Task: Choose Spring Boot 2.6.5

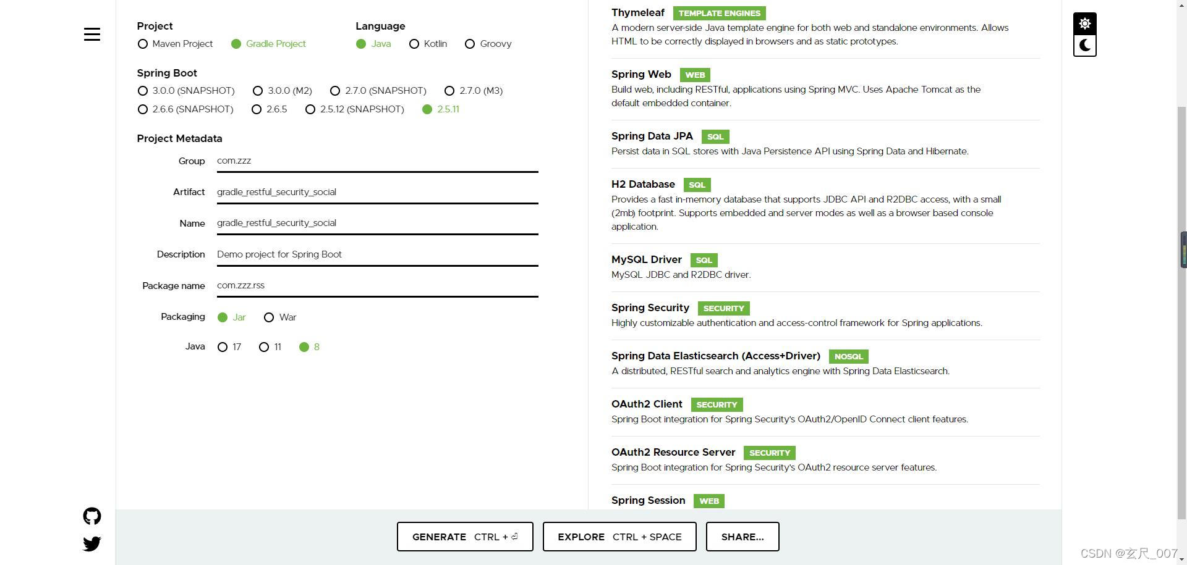Action: [x=270, y=109]
